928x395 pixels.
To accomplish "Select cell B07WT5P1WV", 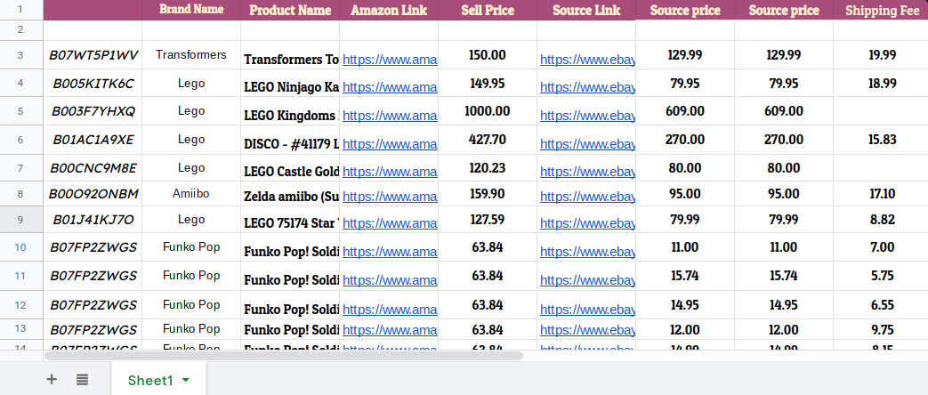I will 93,54.
